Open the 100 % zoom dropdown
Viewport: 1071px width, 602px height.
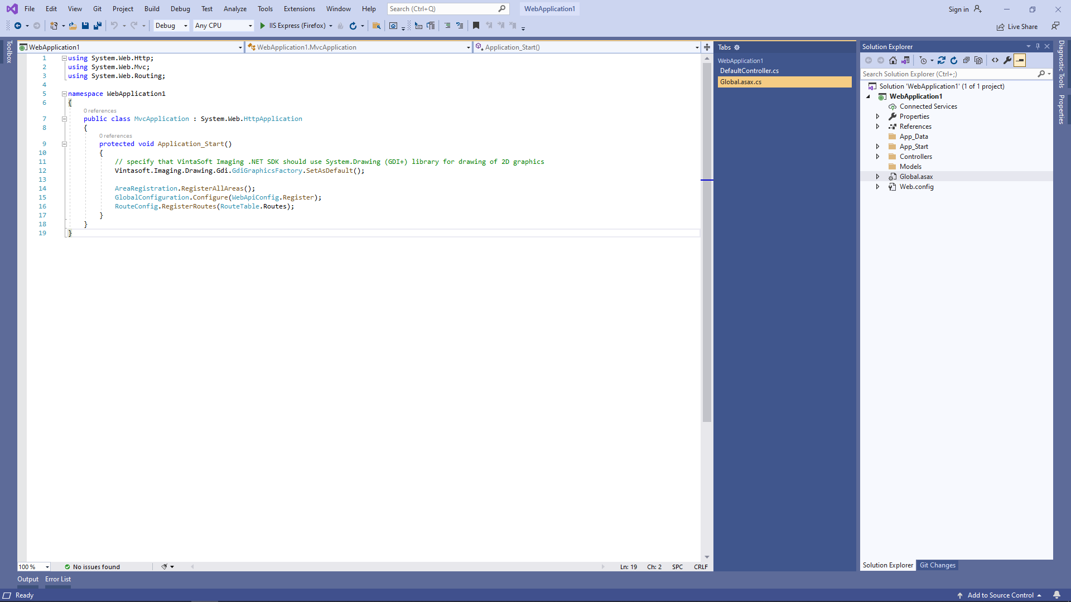pos(34,567)
